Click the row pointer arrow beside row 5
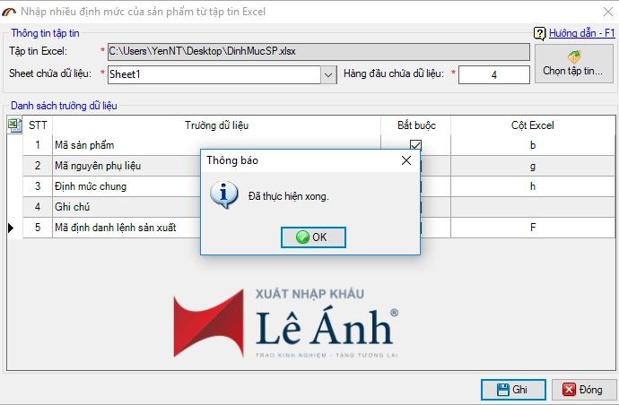This screenshot has height=405, width=619. click(12, 228)
